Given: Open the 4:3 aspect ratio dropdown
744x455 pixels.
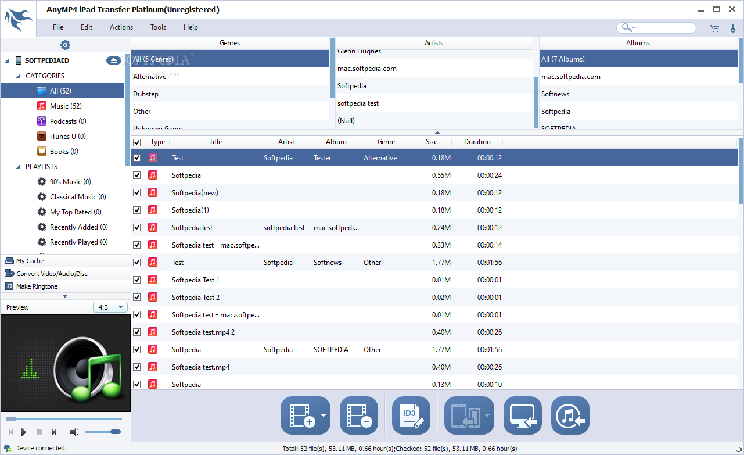Looking at the screenshot, I should [x=110, y=307].
